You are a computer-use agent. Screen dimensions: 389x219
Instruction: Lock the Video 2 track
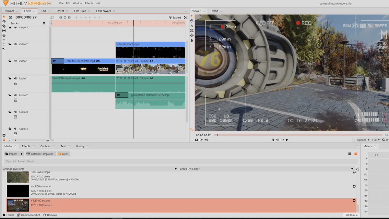(x=10, y=44)
